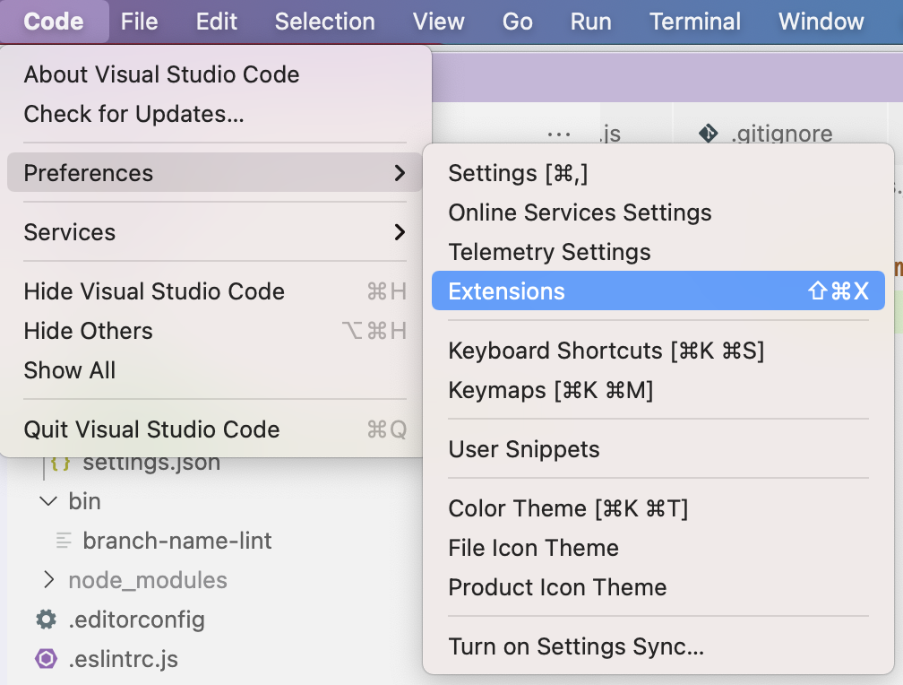The height and width of the screenshot is (685, 903).
Task: Open the Run menu
Action: point(591,22)
